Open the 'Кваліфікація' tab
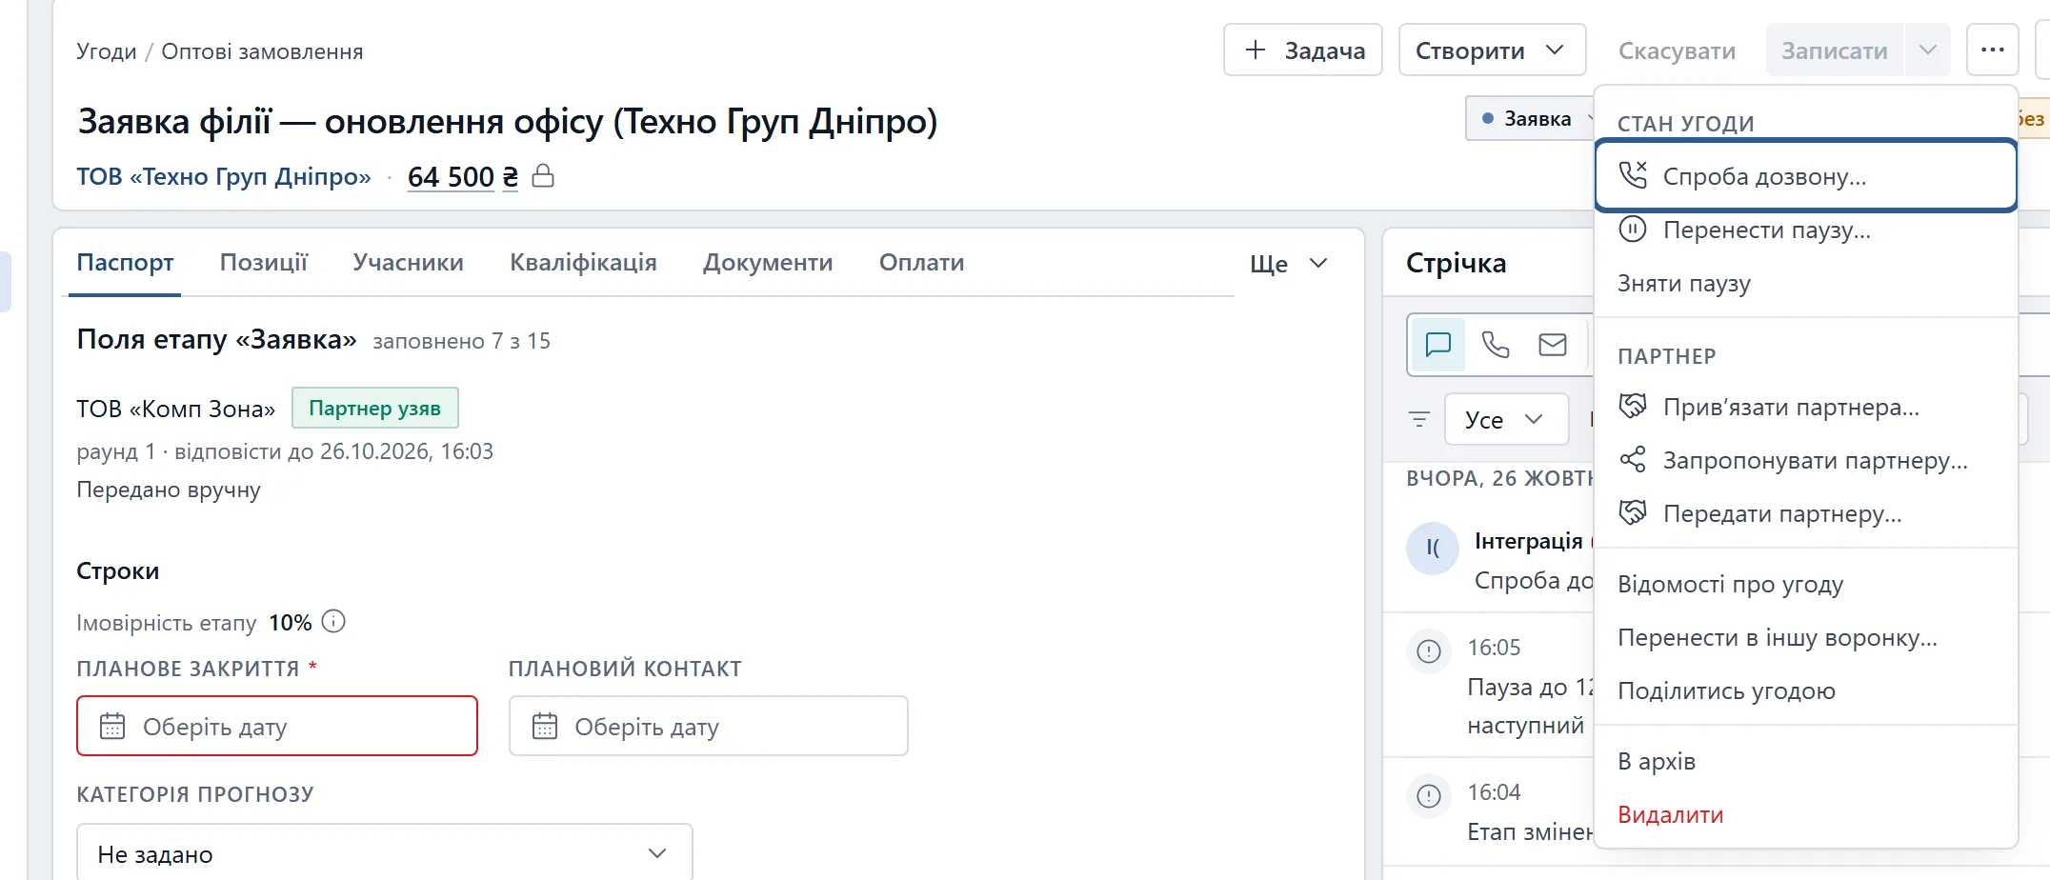This screenshot has width=2050, height=880. click(583, 263)
